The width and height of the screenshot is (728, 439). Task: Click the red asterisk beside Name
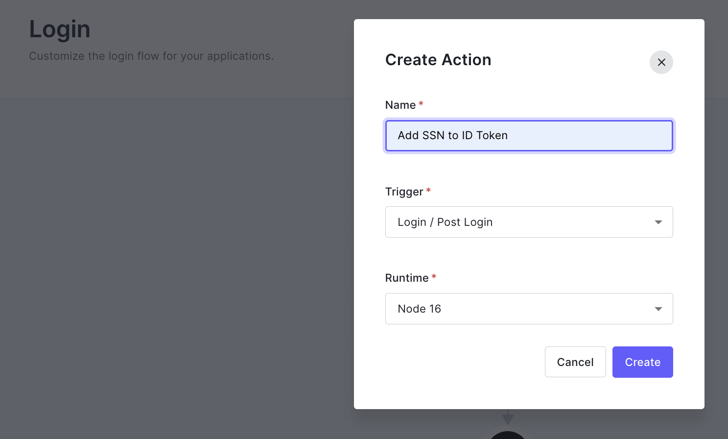tap(421, 104)
